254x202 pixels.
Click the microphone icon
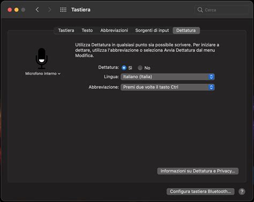42,58
